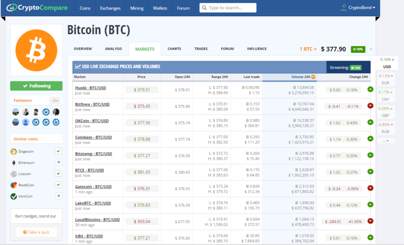Sort by the Change 24H column header
The image size is (404, 245).
358,77
